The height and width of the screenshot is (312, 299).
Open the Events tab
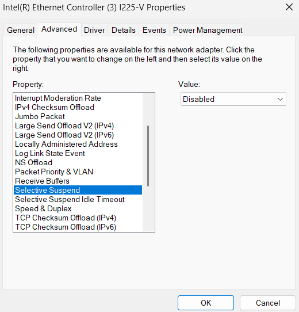(154, 31)
